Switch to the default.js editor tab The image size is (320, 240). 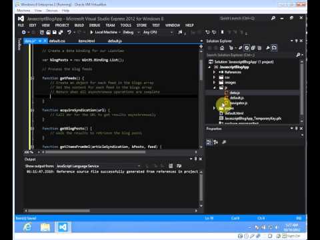coord(115,41)
